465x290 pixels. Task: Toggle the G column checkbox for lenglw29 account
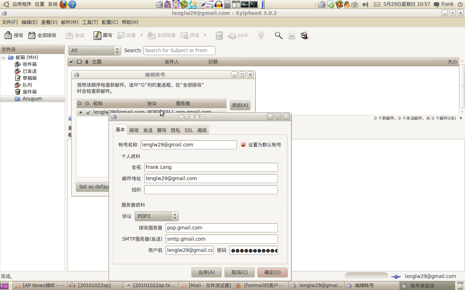(x=88, y=112)
